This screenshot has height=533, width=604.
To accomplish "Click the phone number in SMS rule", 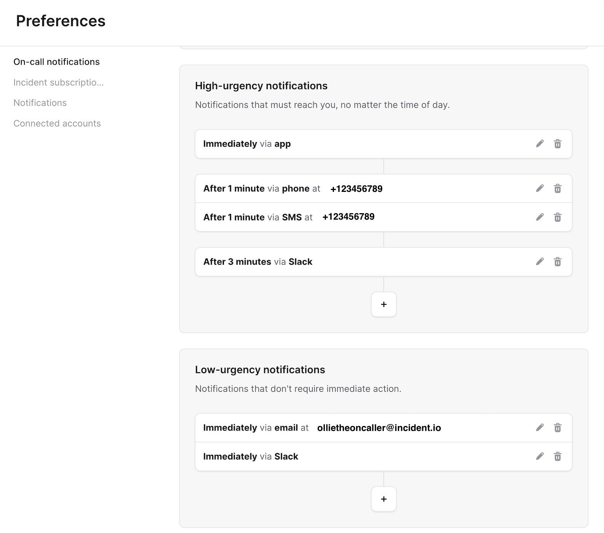I will pyautogui.click(x=348, y=217).
